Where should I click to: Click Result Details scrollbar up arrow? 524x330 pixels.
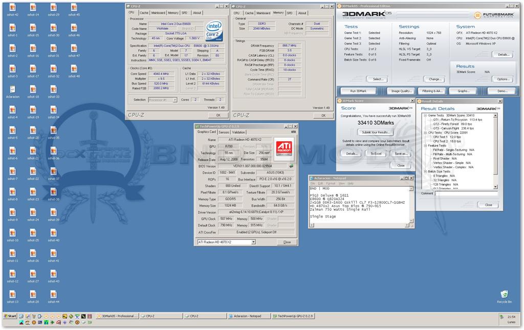click(495, 115)
